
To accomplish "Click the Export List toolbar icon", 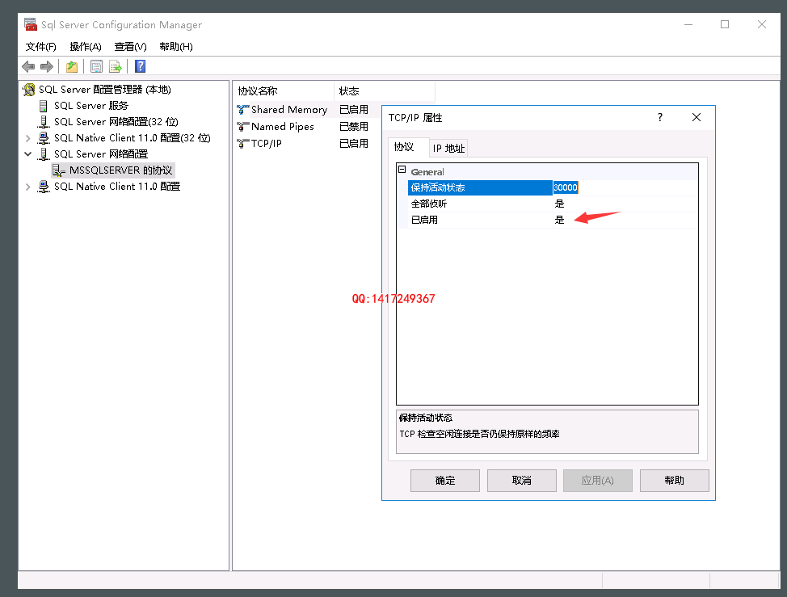I will tap(116, 66).
